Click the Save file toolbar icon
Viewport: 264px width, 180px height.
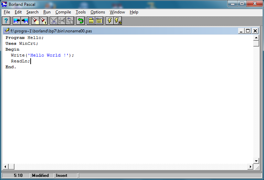(x=25, y=21)
